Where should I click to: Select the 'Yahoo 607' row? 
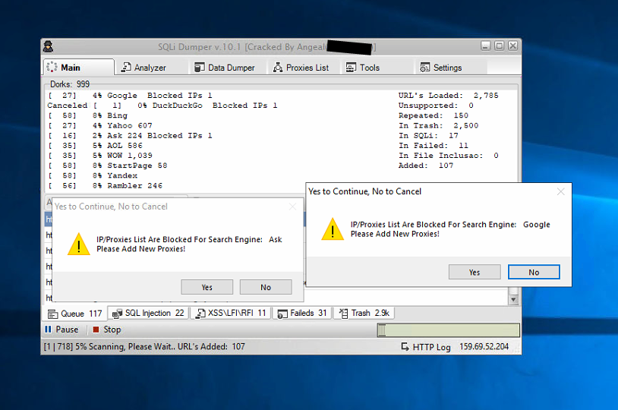point(100,125)
